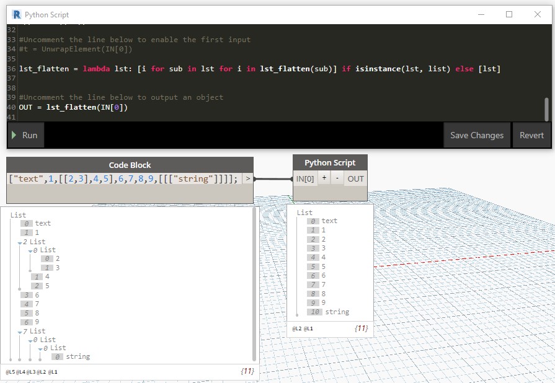Click the Revert button
555x383 pixels.
click(531, 135)
